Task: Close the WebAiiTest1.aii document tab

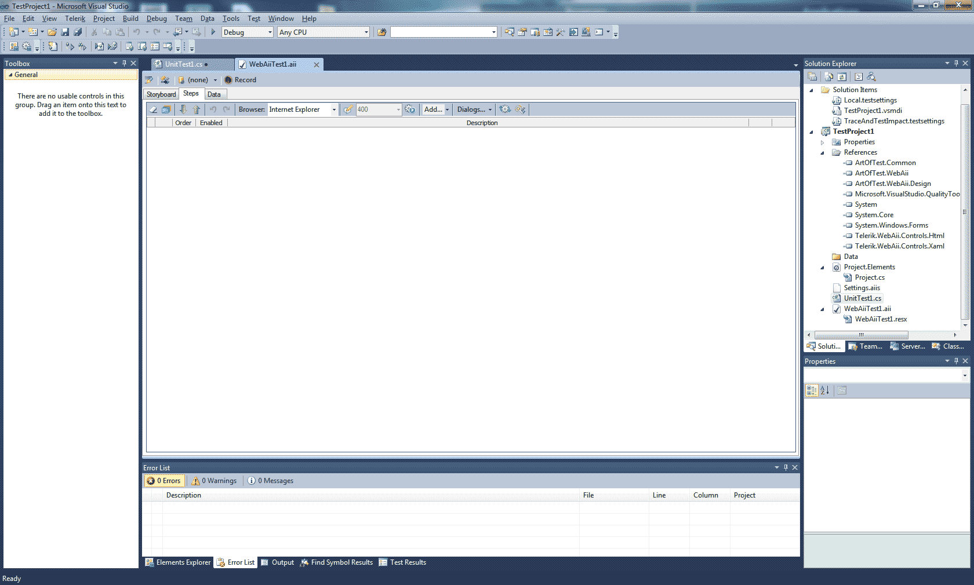Action: tap(317, 64)
